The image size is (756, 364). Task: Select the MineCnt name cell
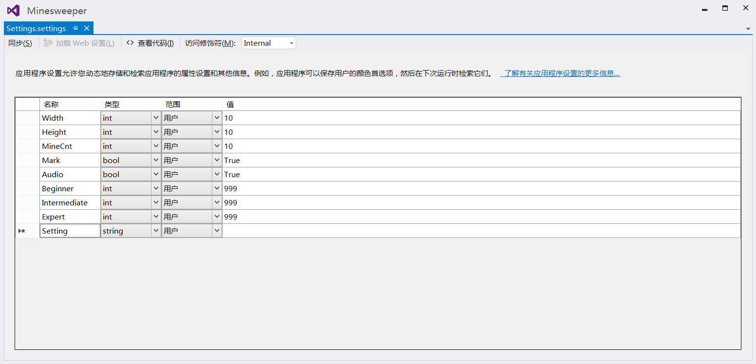[70, 146]
